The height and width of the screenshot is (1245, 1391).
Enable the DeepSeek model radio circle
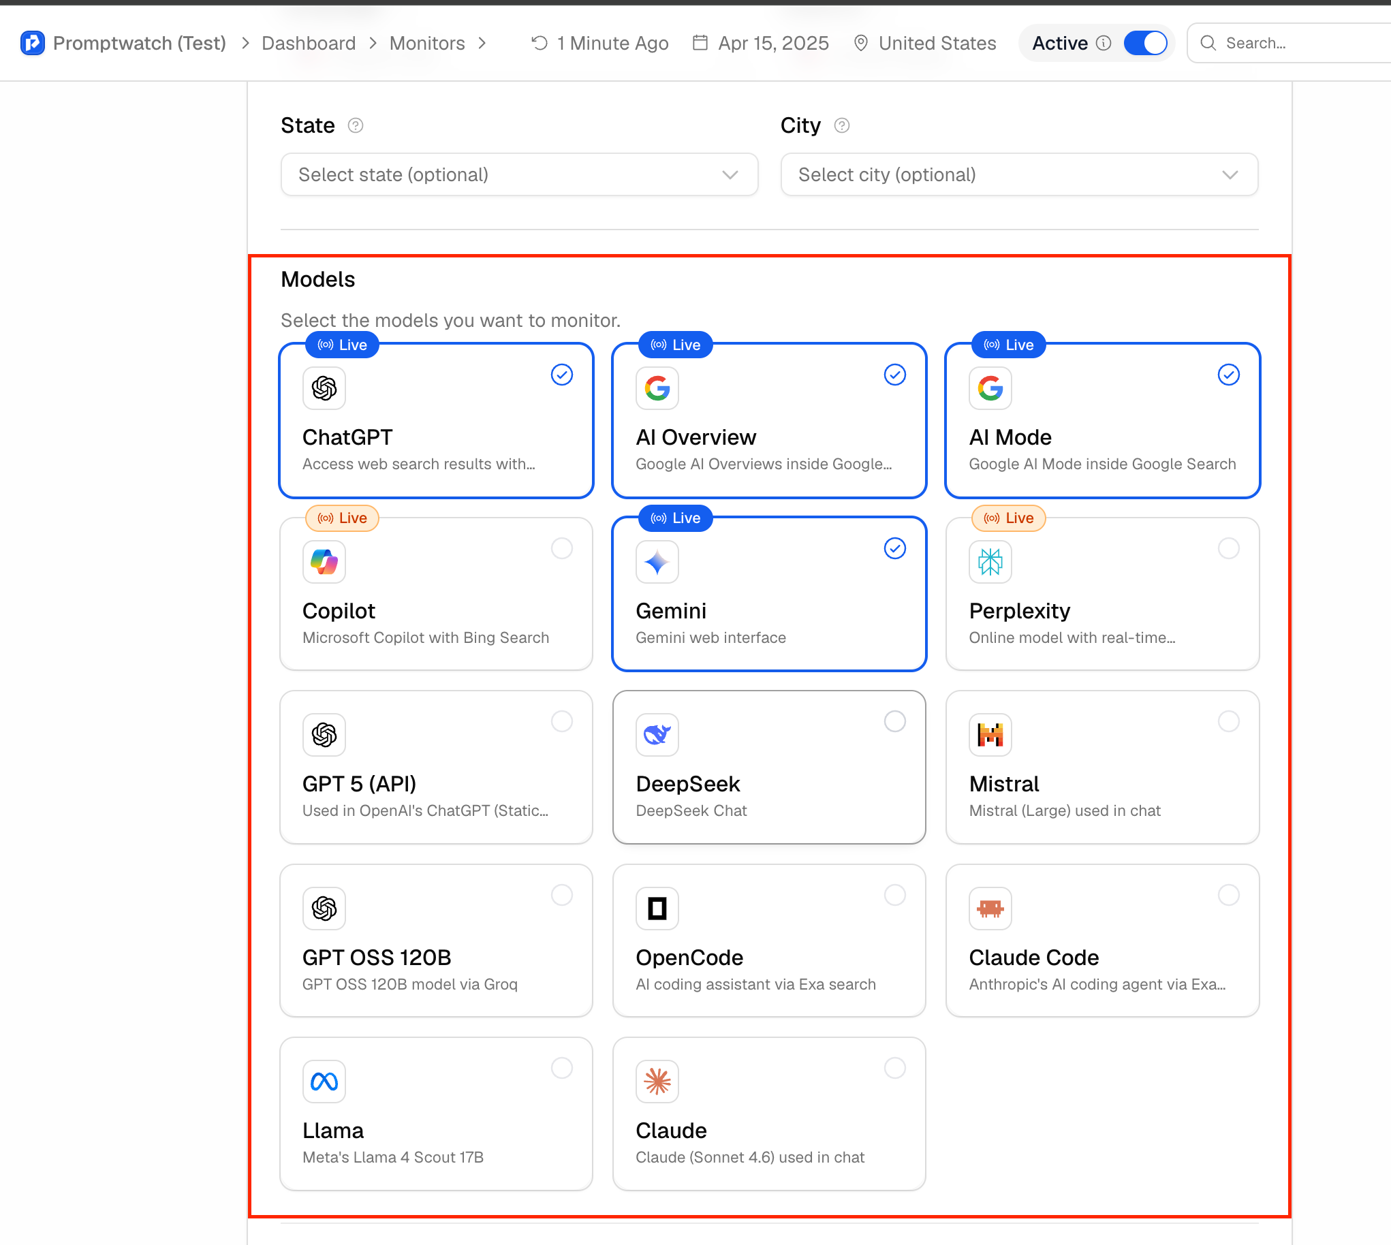[x=896, y=722]
